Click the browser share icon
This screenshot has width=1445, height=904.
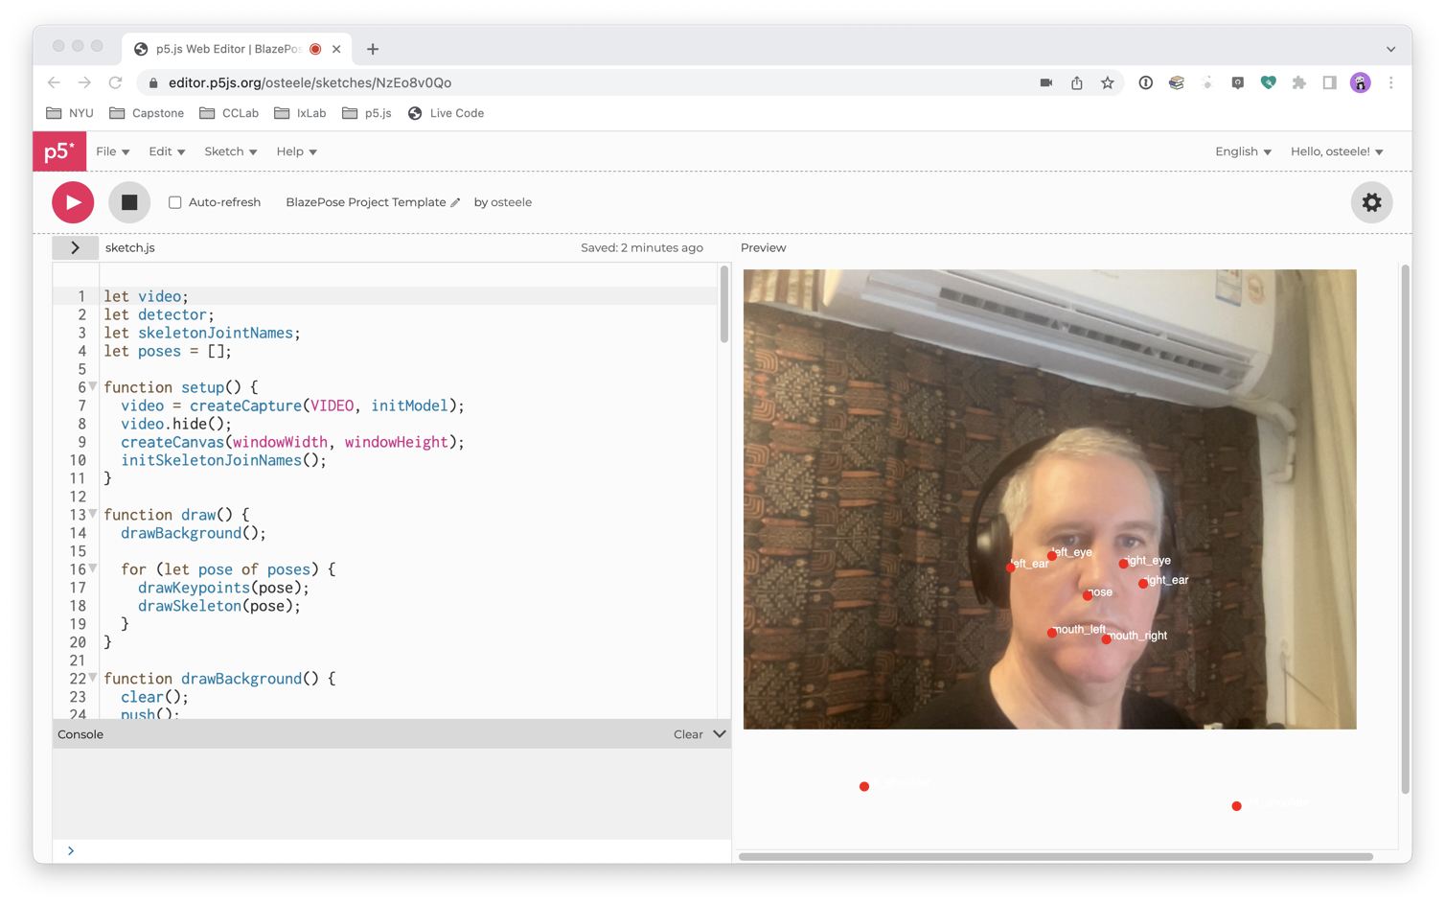point(1077,83)
